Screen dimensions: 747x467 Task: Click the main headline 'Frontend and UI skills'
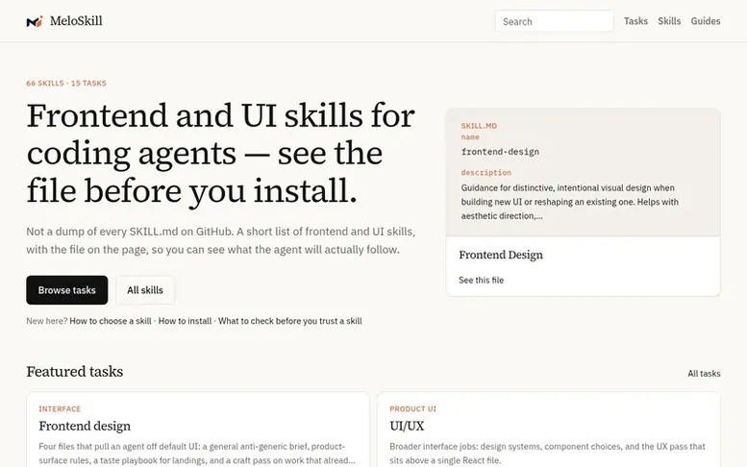220,154
